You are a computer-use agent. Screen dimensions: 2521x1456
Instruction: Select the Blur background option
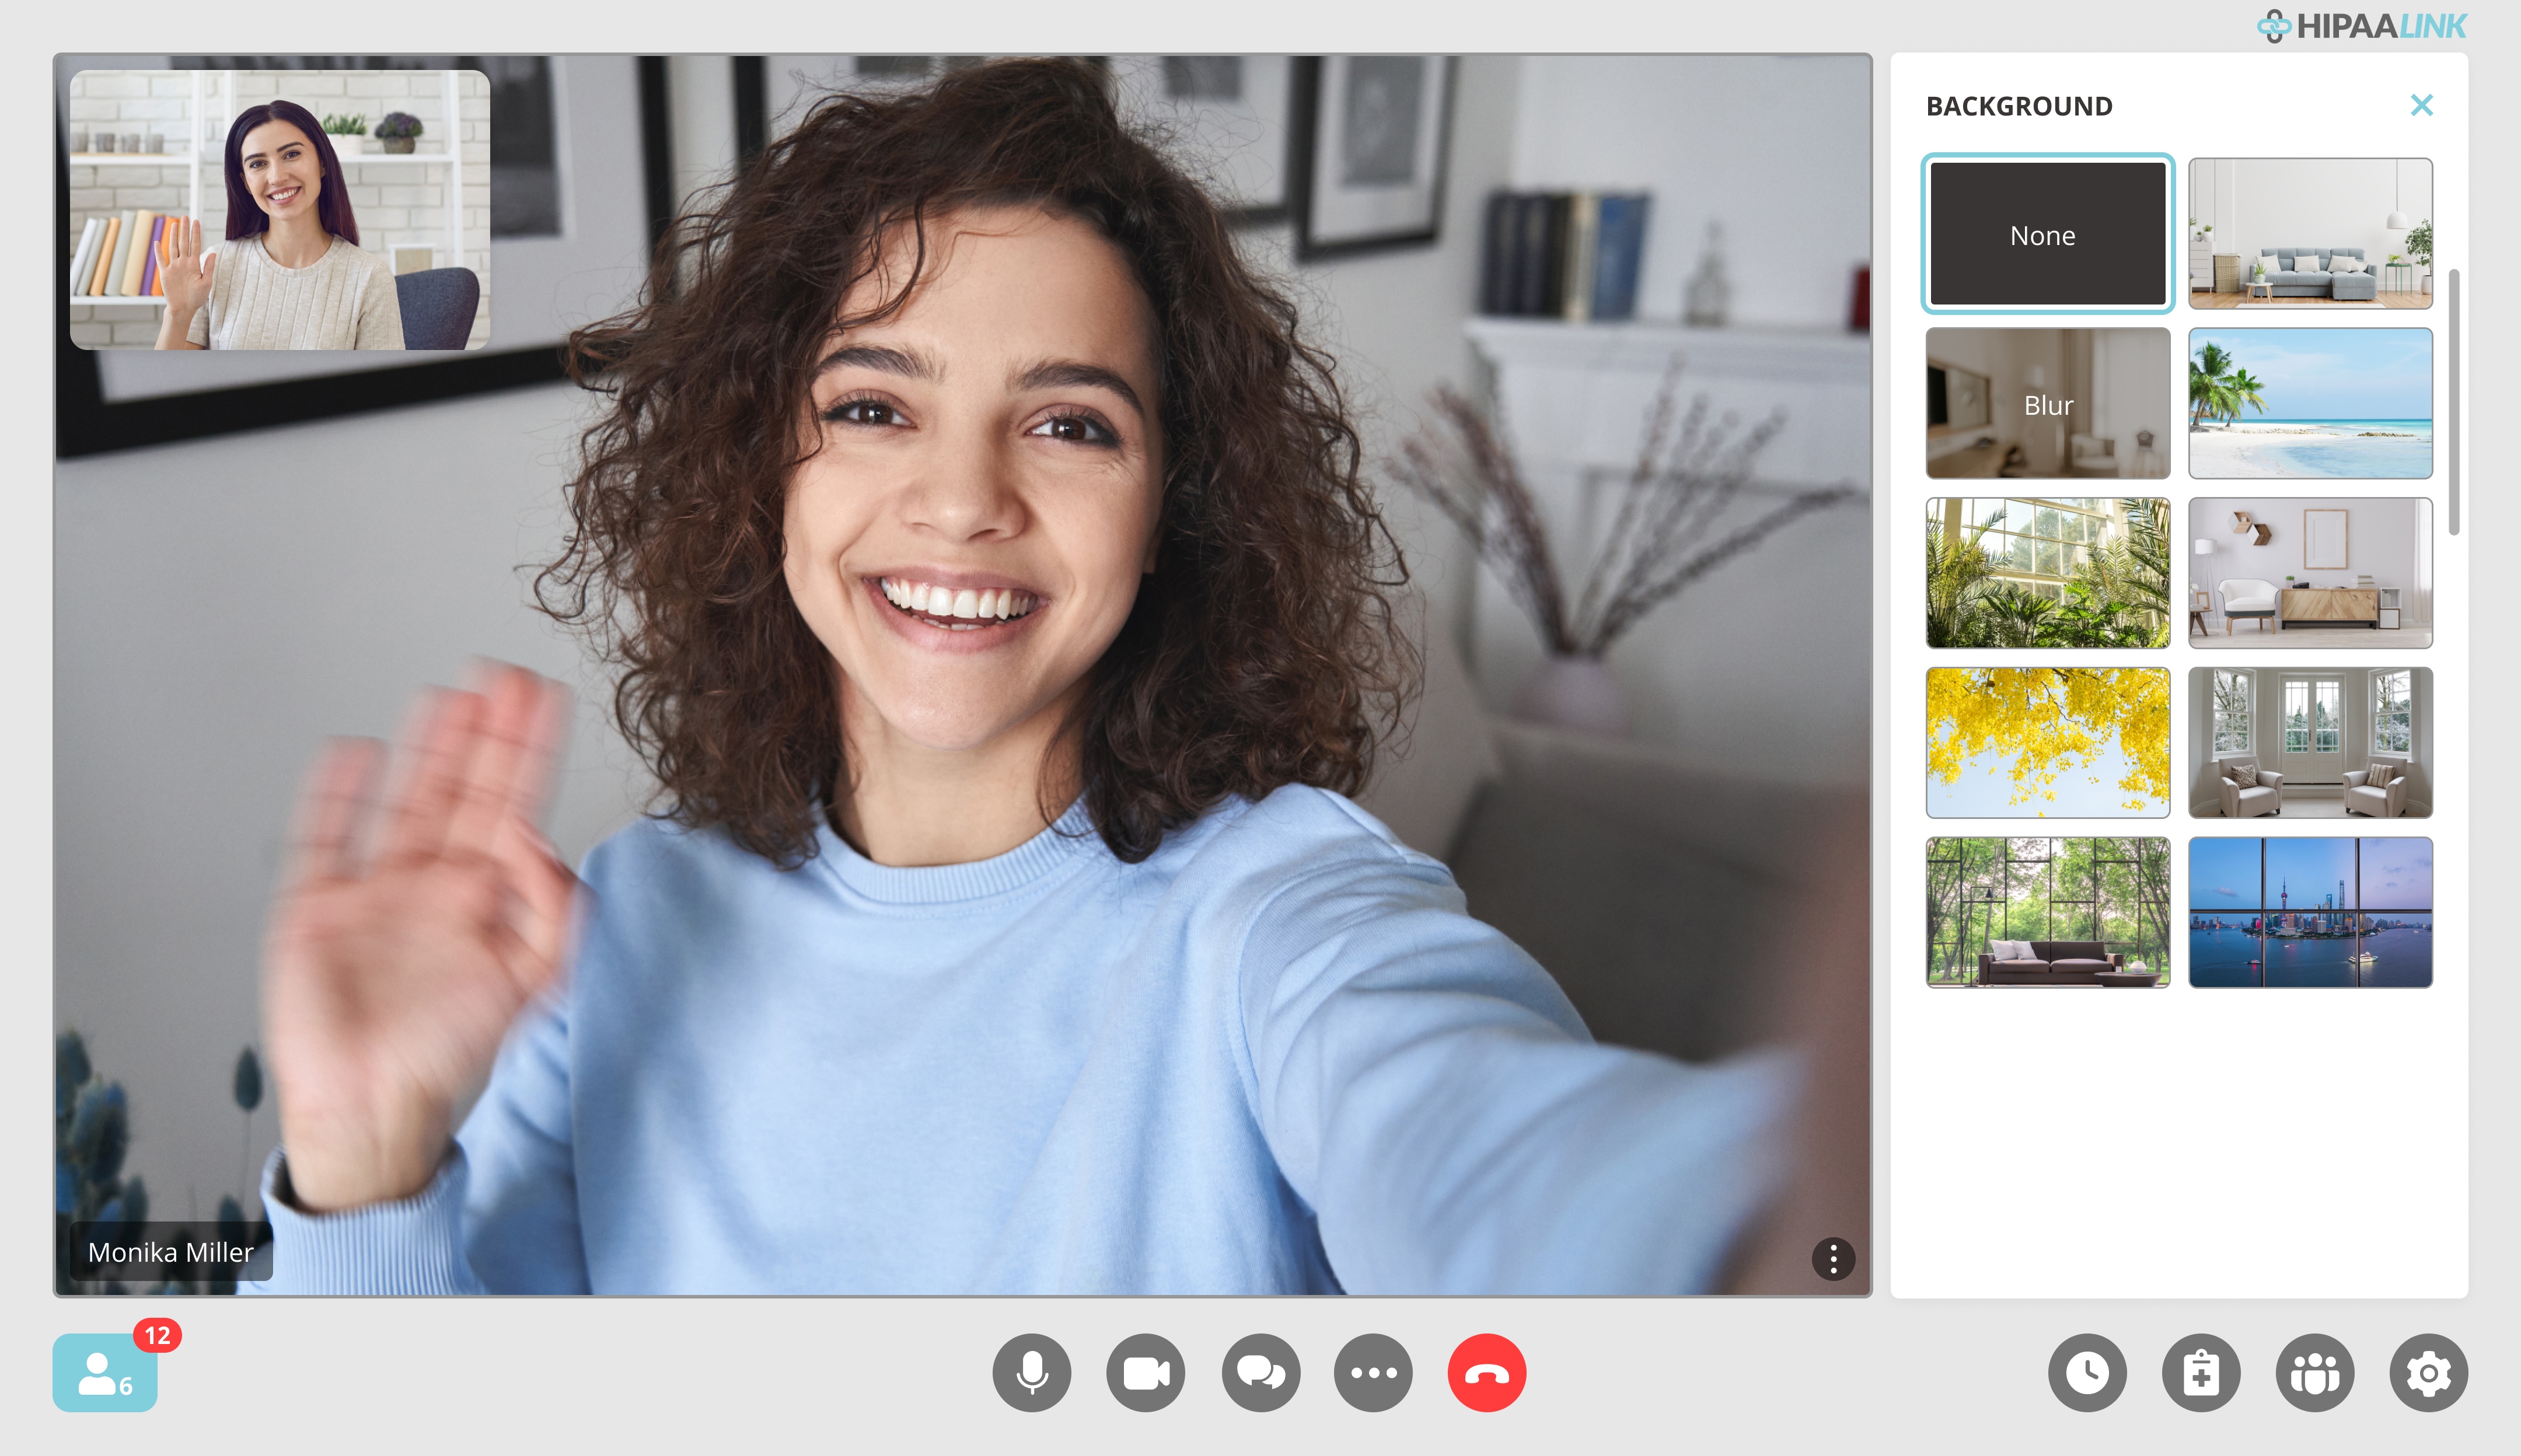tap(2048, 403)
